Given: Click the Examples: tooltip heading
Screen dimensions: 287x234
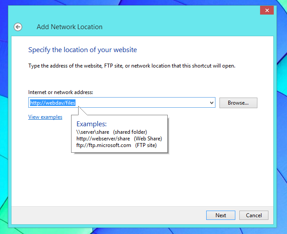Looking at the screenshot, I should 91,124.
